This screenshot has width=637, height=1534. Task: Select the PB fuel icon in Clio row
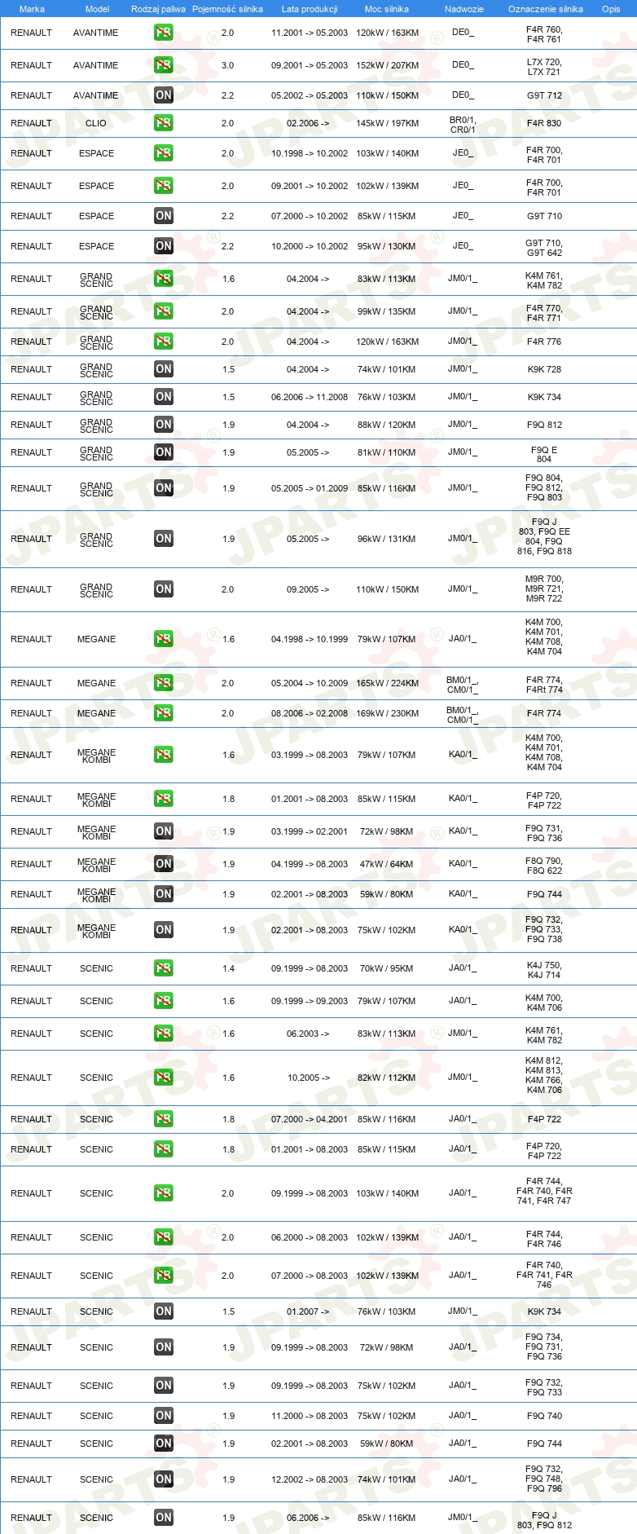click(164, 123)
